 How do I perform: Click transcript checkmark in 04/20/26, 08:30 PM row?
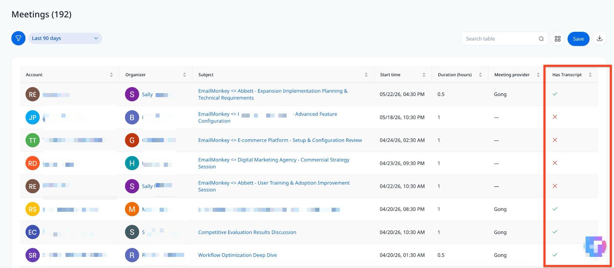coord(555,209)
